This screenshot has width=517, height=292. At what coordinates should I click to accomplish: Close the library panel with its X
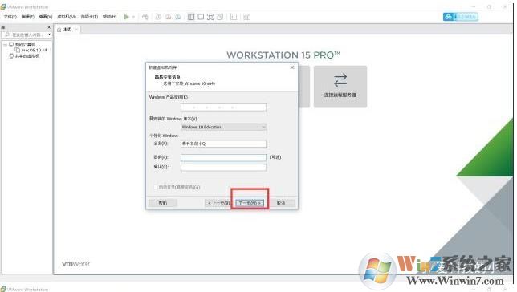coord(49,27)
